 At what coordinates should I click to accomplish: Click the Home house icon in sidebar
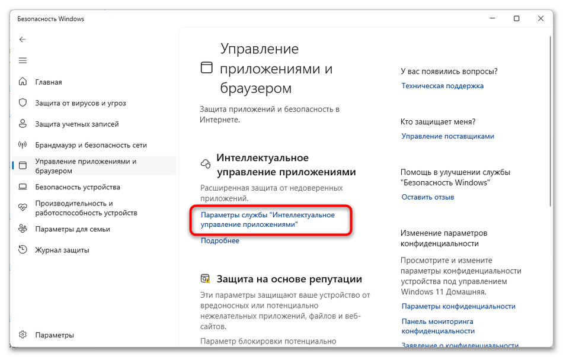(23, 82)
